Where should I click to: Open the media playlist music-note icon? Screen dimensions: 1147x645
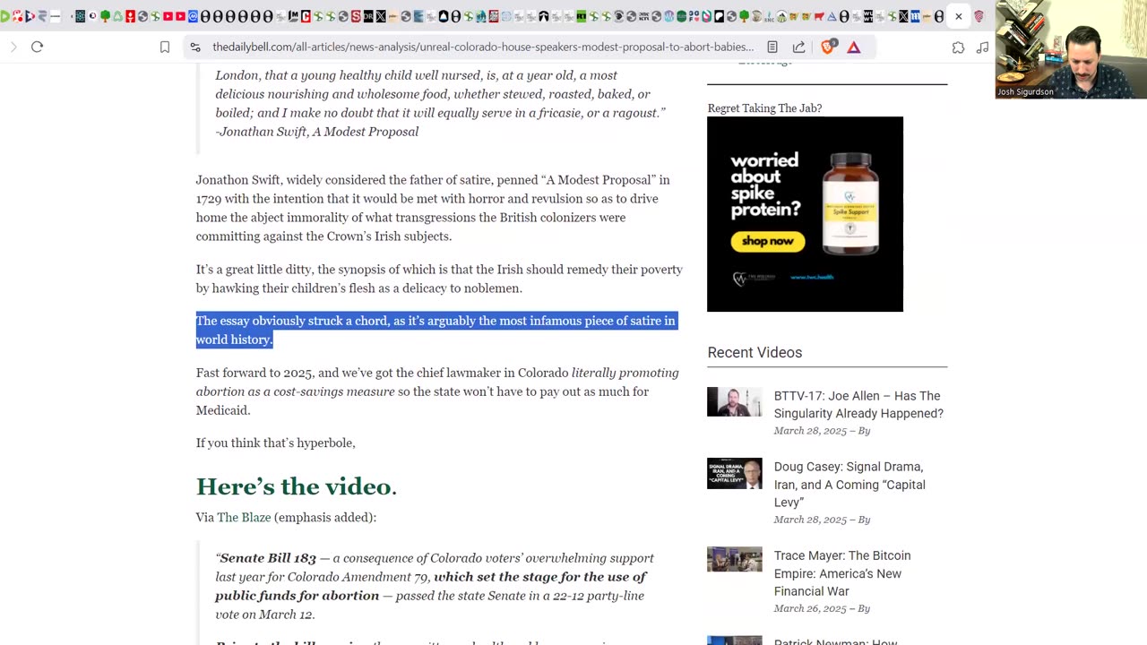tap(982, 47)
